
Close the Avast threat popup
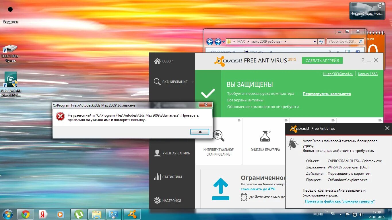click(387, 128)
